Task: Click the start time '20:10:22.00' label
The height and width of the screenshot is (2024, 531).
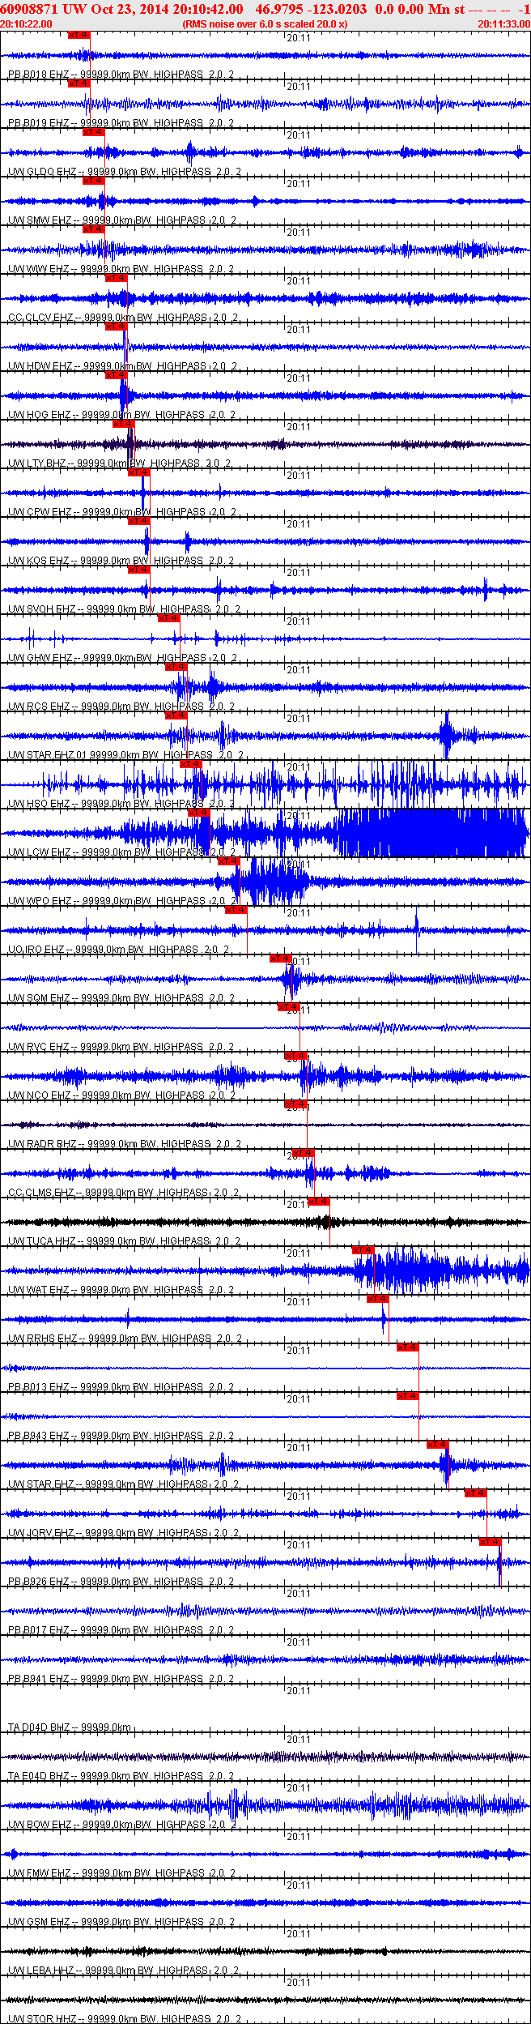Action: point(27,24)
